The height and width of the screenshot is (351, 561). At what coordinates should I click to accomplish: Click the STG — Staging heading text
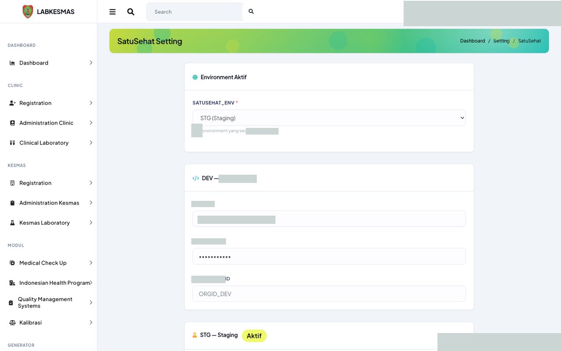point(219,335)
